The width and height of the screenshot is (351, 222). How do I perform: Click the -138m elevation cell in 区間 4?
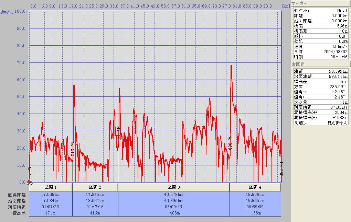click(255, 213)
